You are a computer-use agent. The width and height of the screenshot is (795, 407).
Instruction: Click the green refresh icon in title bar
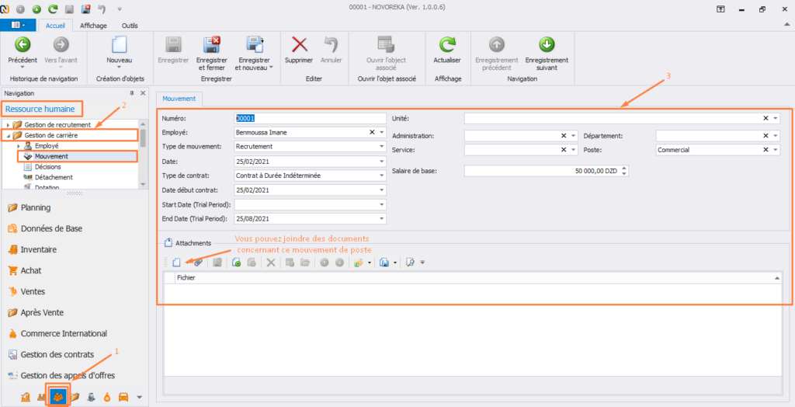[53, 9]
